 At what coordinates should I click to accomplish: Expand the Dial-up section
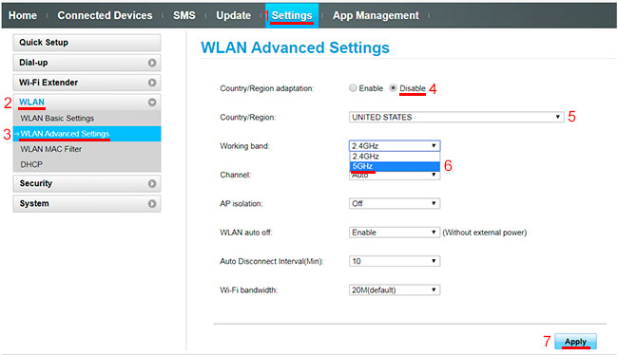[87, 63]
